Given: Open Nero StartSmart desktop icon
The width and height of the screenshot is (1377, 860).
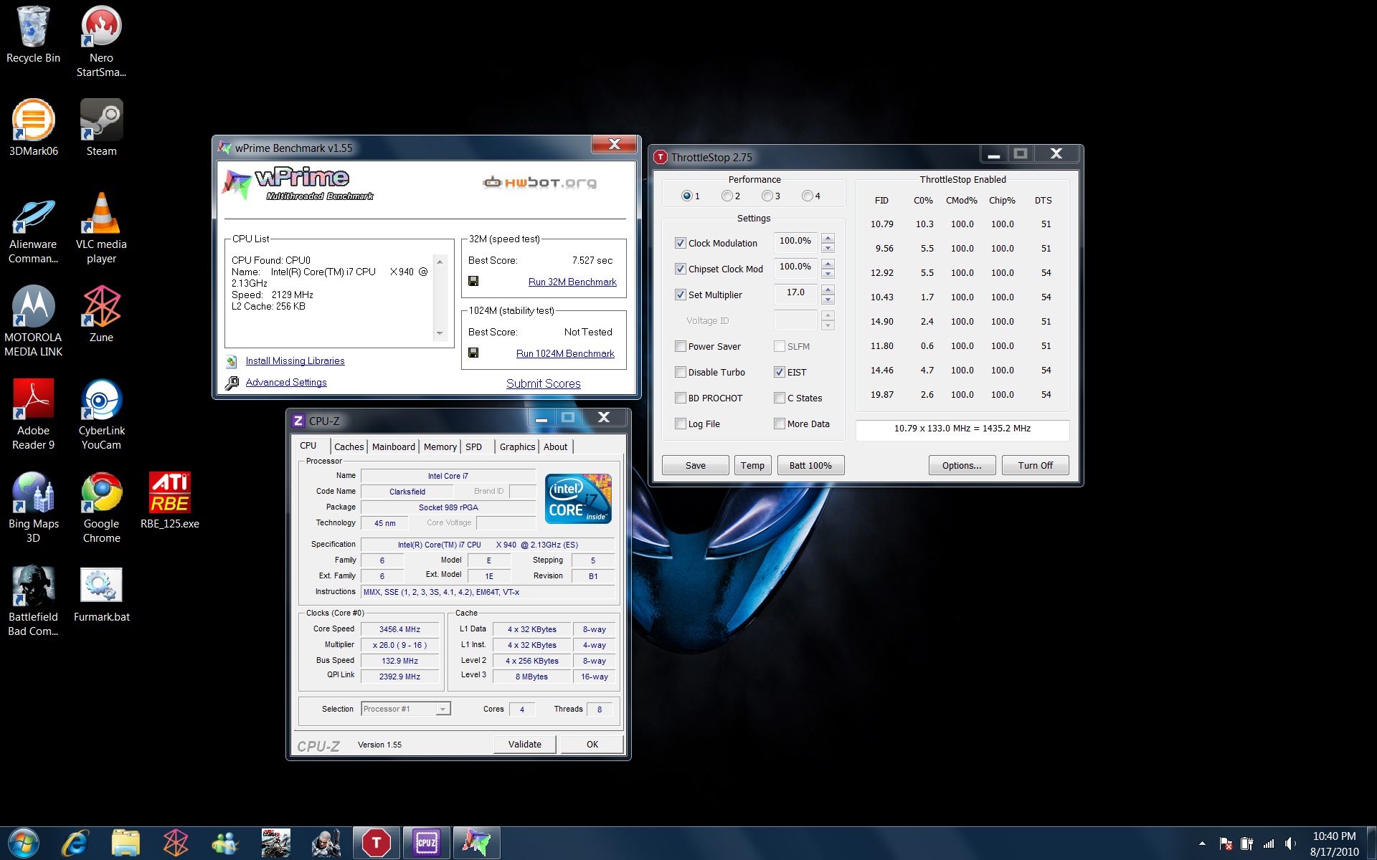Looking at the screenshot, I should (101, 42).
